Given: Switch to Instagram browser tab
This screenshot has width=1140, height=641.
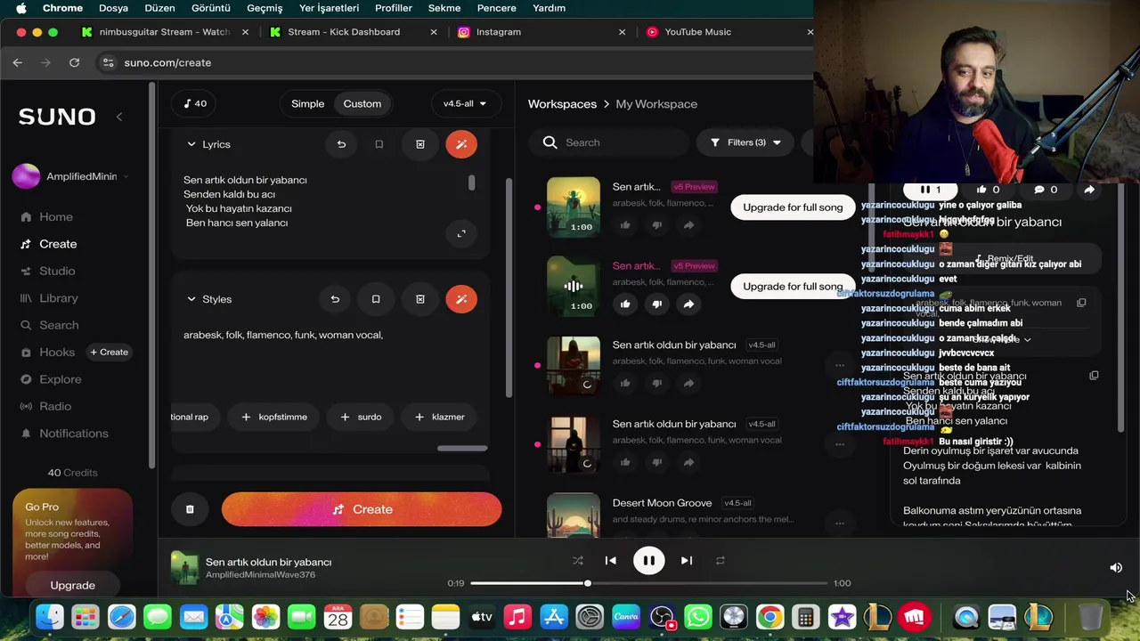Looking at the screenshot, I should coord(540,32).
